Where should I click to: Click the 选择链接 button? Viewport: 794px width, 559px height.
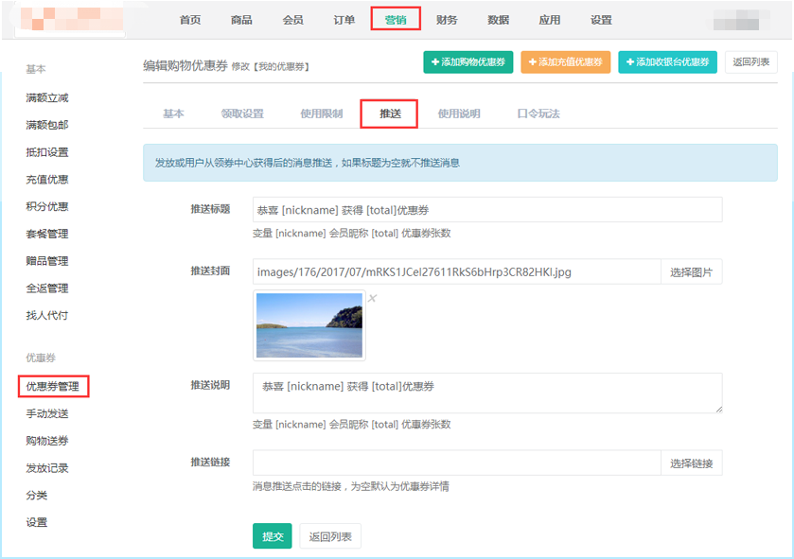click(691, 463)
